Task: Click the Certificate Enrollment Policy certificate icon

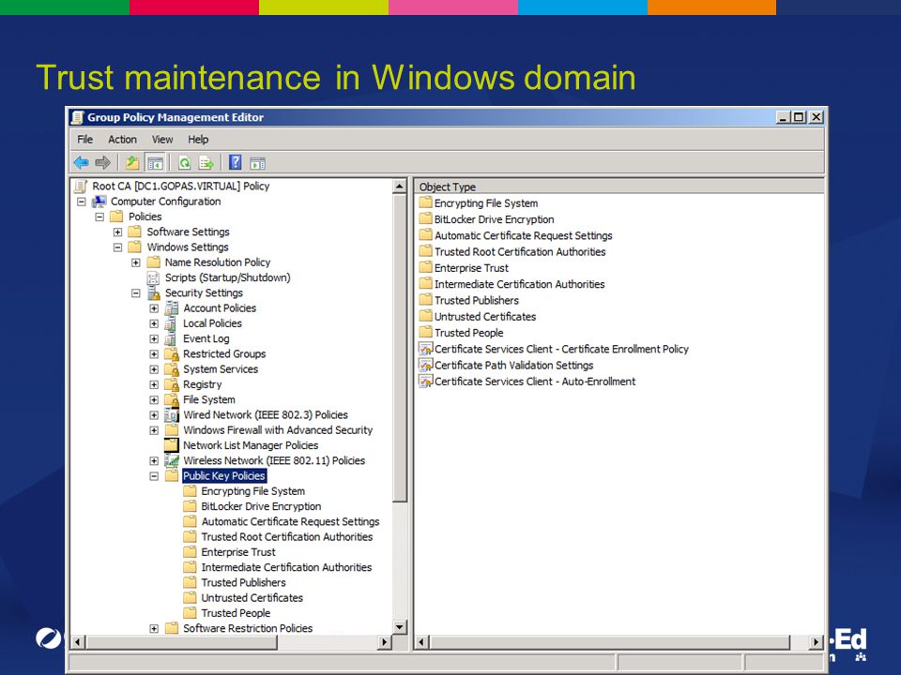Action: click(x=426, y=349)
